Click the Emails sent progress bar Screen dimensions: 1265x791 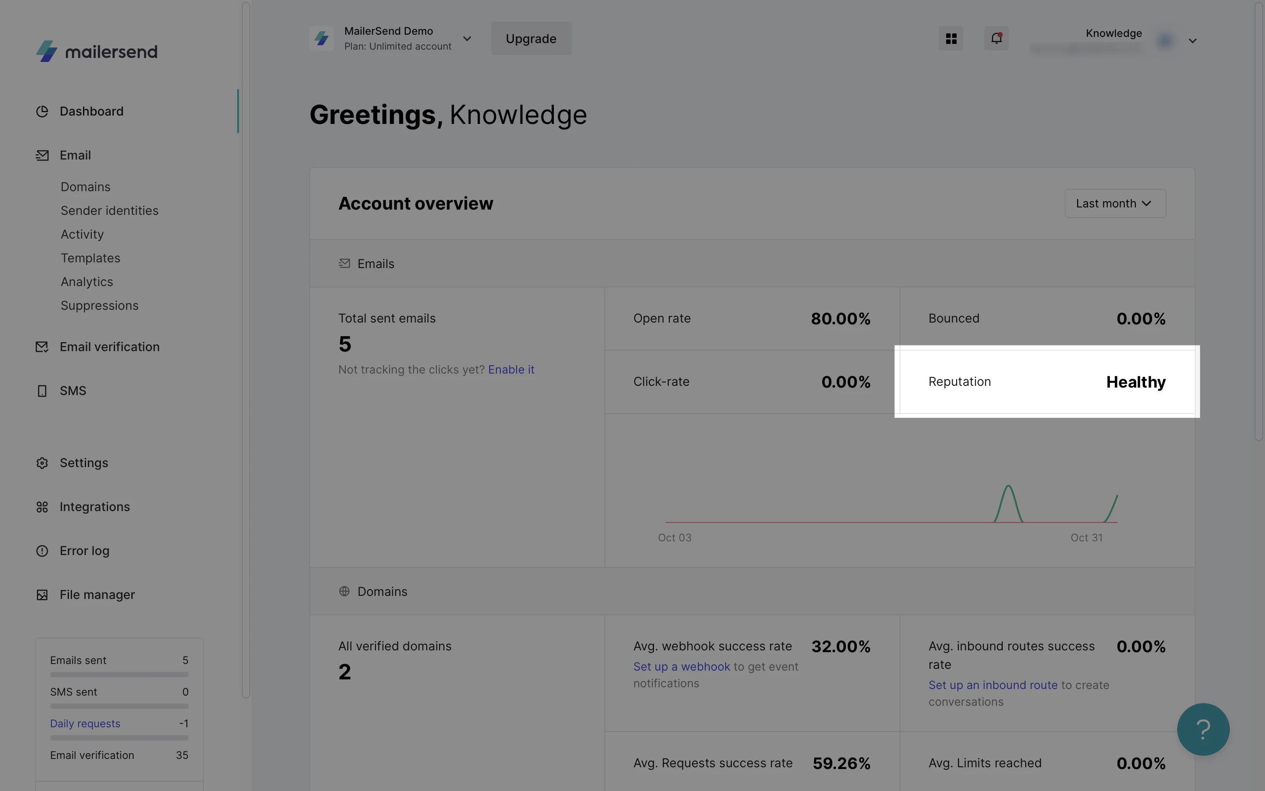[119, 675]
